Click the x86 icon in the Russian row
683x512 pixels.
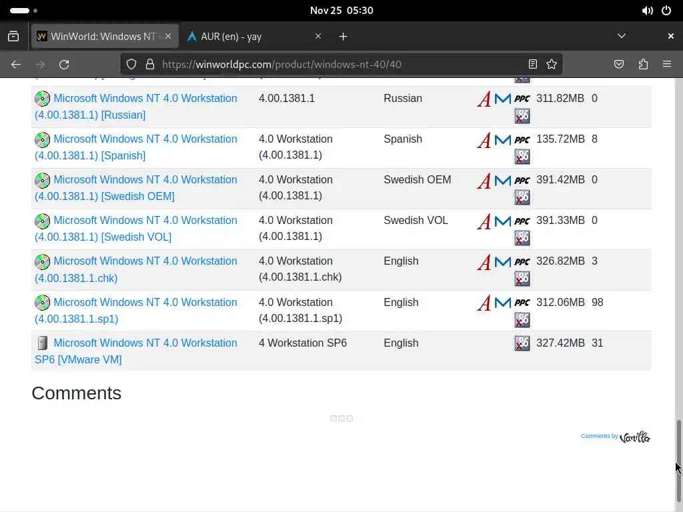click(x=522, y=116)
